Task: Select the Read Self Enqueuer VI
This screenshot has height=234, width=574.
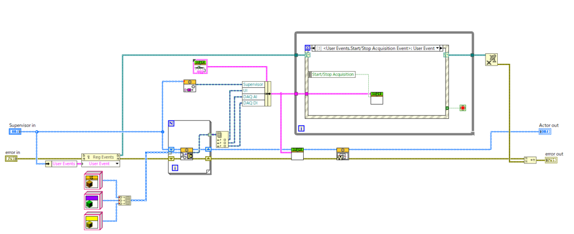Action: tap(189, 86)
